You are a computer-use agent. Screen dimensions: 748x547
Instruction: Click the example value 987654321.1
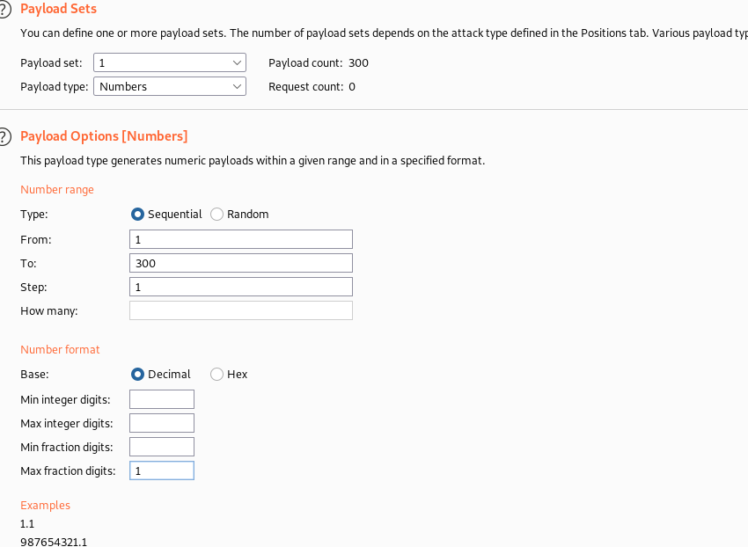click(x=54, y=541)
